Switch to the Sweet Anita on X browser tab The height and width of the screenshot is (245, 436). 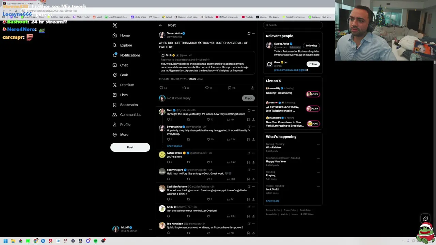click(x=22, y=3)
